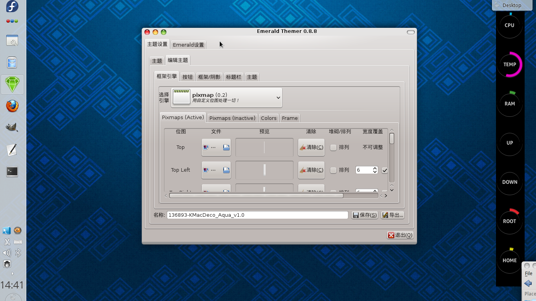Screen dimensions: 536x301
Task: Clear the Top Left pixmap
Action: (311, 170)
